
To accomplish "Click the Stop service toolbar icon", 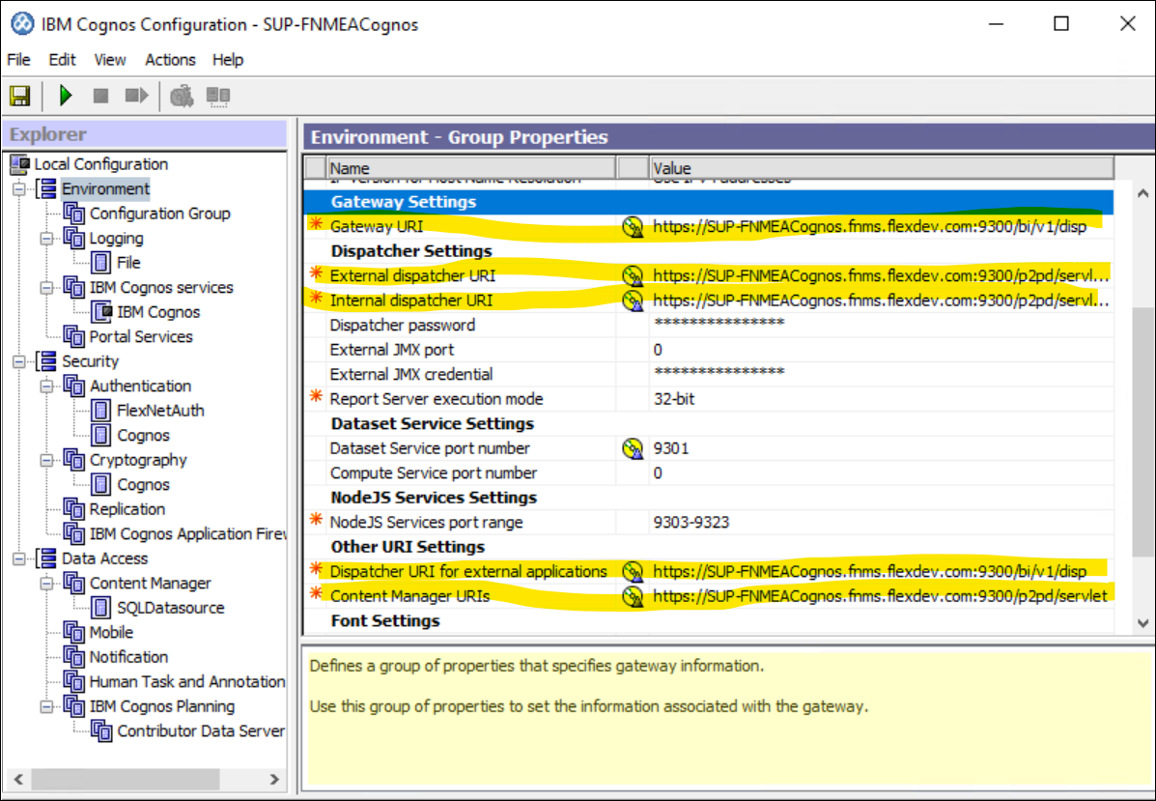I will click(101, 96).
